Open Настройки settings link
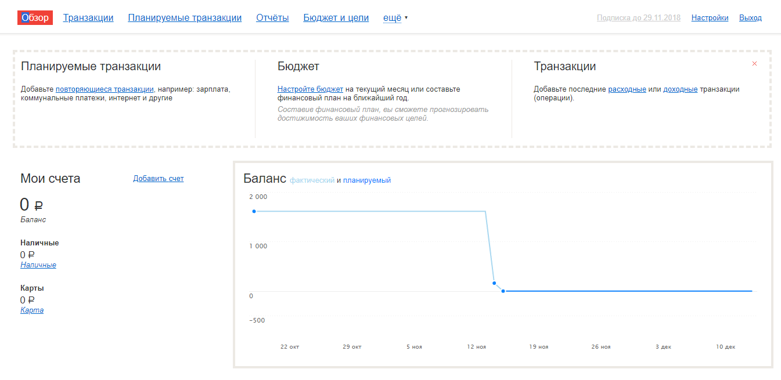Image resolution: width=781 pixels, height=380 pixels. point(710,18)
